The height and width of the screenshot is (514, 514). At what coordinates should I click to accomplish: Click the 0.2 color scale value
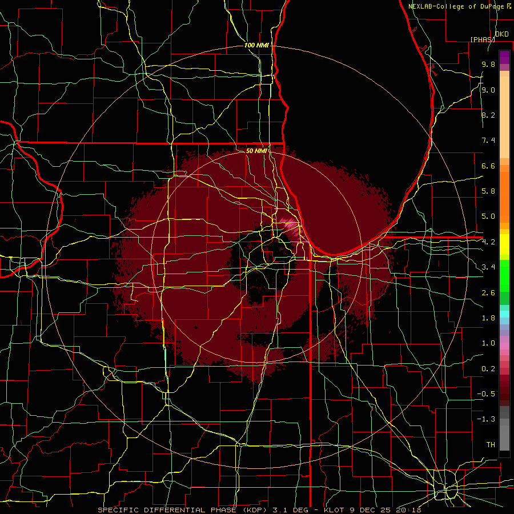click(488, 368)
